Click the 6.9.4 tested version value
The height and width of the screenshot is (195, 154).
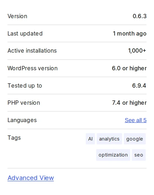click(x=139, y=85)
